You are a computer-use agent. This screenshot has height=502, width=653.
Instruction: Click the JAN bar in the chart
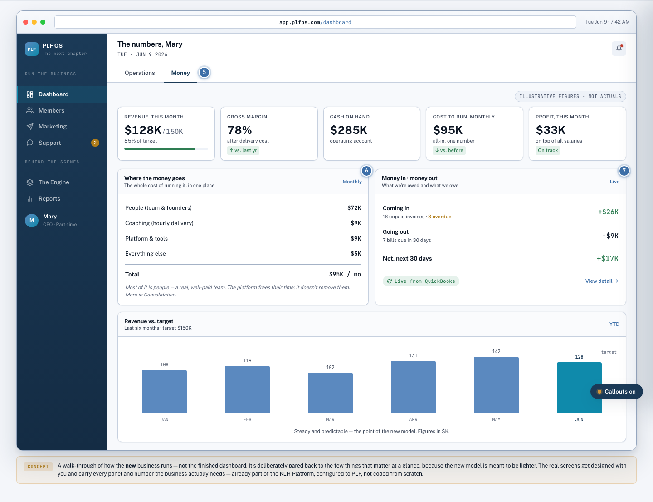164,391
